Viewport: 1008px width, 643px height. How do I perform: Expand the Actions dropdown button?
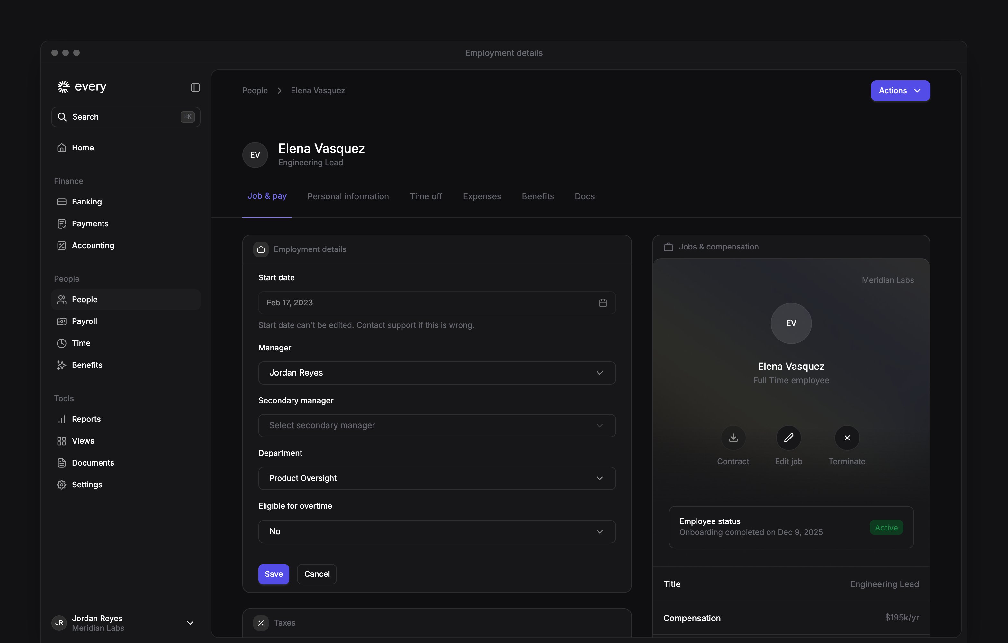point(900,90)
